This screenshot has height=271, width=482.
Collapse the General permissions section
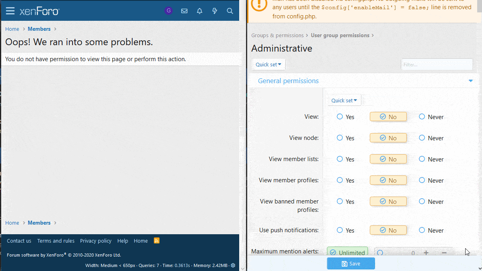470,81
